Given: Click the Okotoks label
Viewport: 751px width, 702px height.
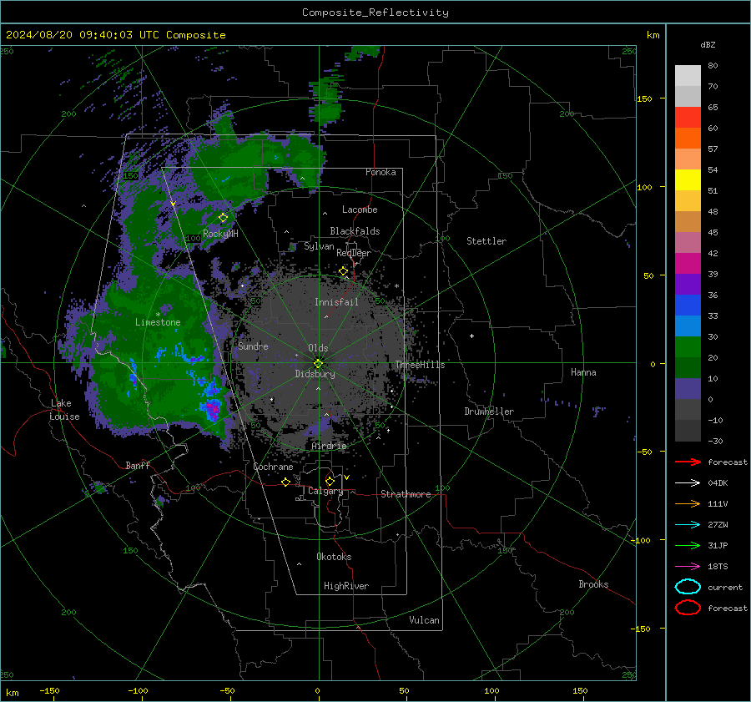Looking at the screenshot, I should click(x=334, y=557).
